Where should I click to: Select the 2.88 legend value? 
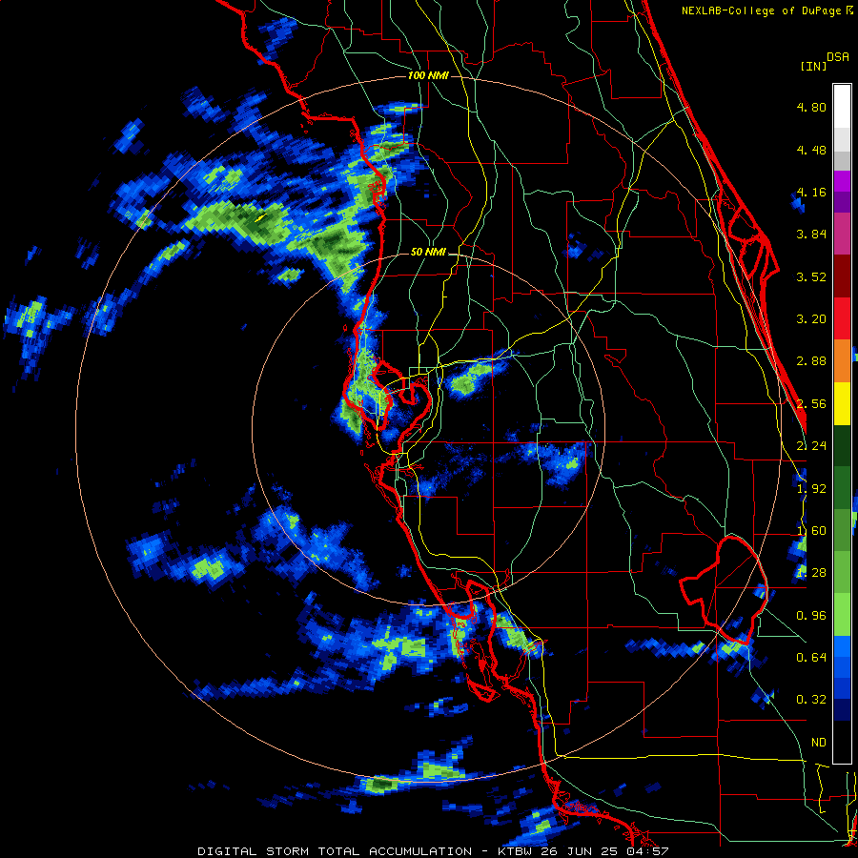coord(811,361)
